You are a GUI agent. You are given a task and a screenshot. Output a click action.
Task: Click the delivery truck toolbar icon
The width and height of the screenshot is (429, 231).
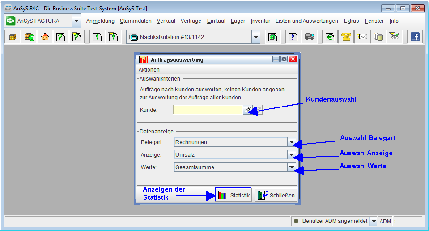(309, 37)
